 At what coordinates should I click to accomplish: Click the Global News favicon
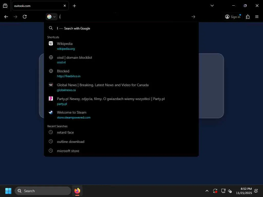pyautogui.click(x=51, y=85)
